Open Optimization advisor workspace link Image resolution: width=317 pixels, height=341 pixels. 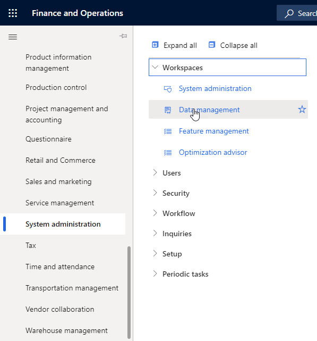tap(213, 153)
